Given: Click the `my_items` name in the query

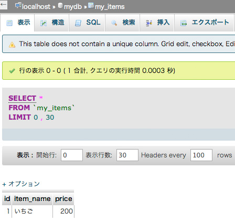Looking at the screenshot, I should coord(54,108).
